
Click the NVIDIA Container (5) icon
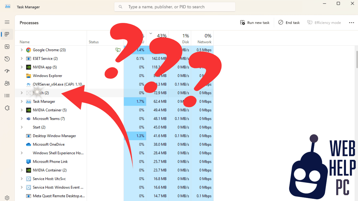[x=28, y=110]
